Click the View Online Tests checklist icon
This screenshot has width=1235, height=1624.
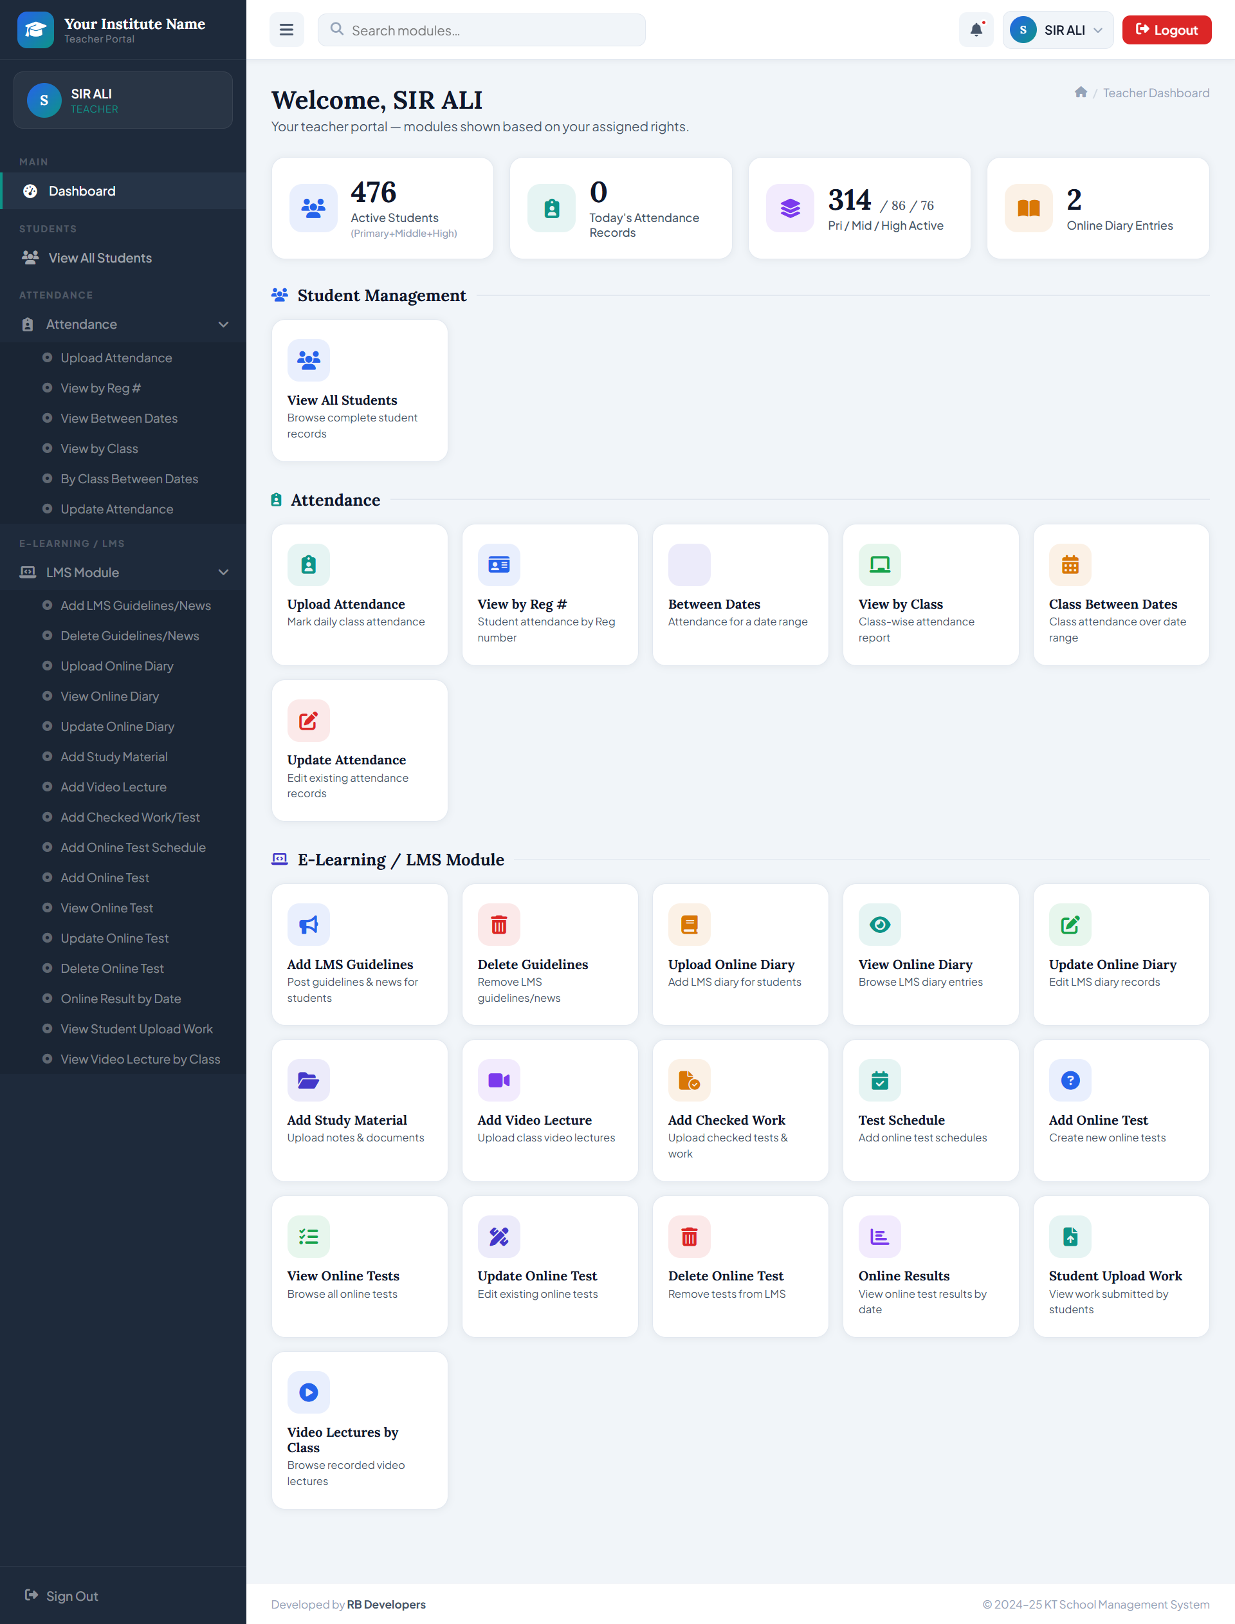tap(309, 1237)
